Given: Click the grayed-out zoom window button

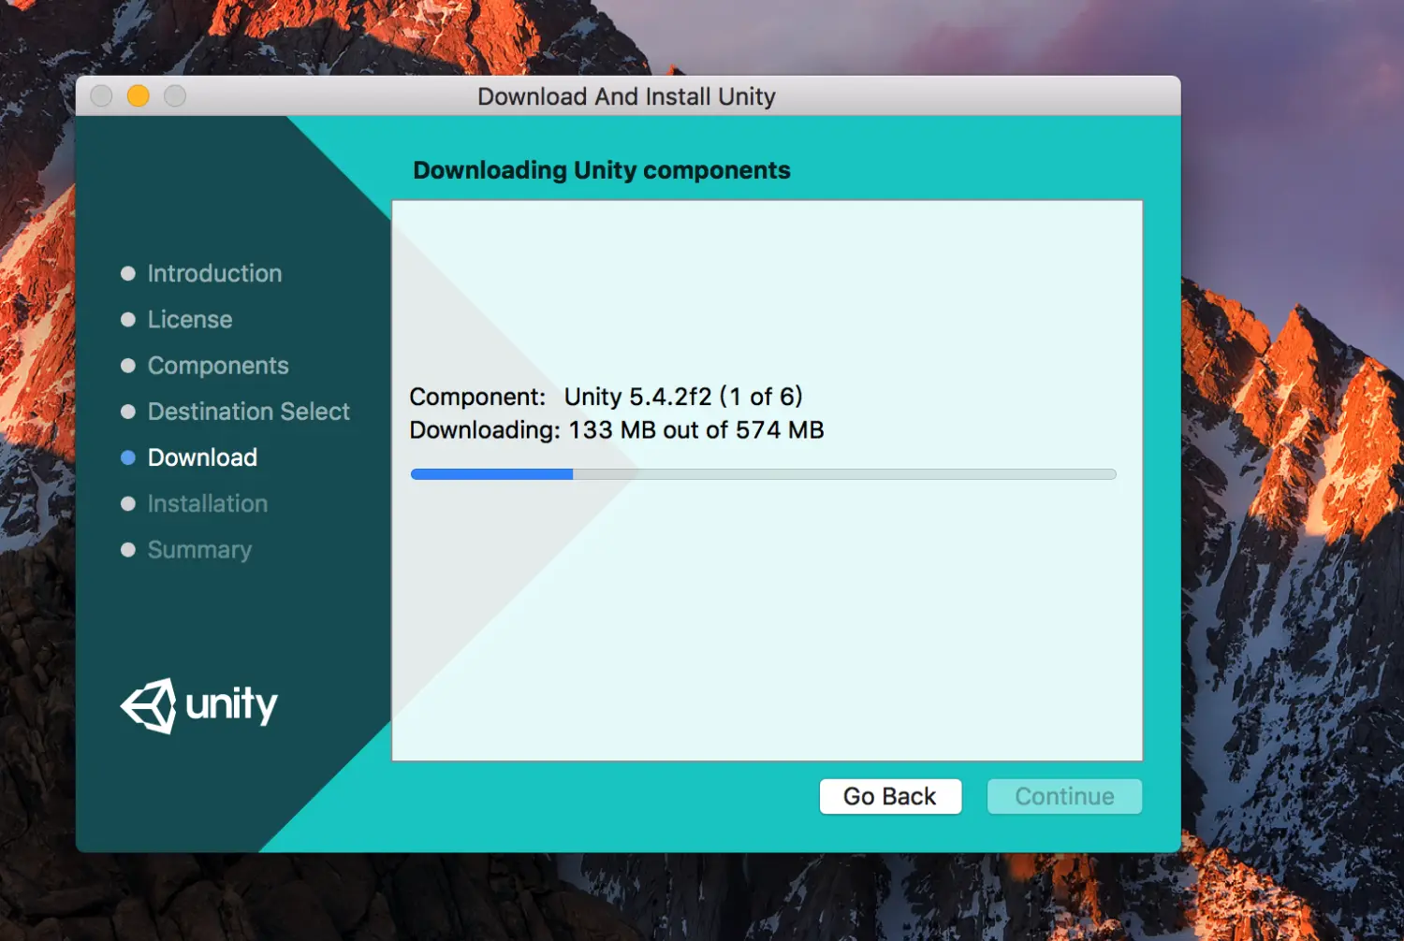Looking at the screenshot, I should 175,95.
